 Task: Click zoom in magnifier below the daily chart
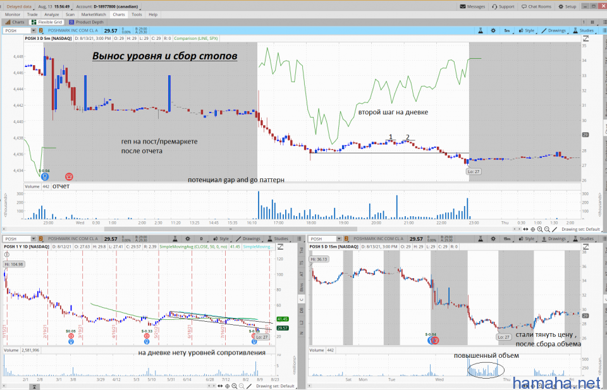click(x=234, y=386)
